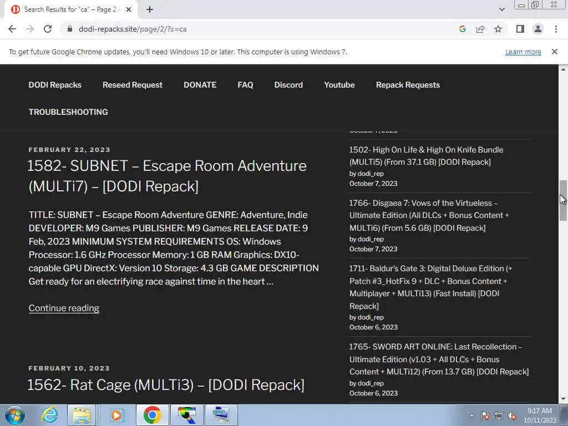
Task: Click the browser forward arrow
Action: point(30,29)
